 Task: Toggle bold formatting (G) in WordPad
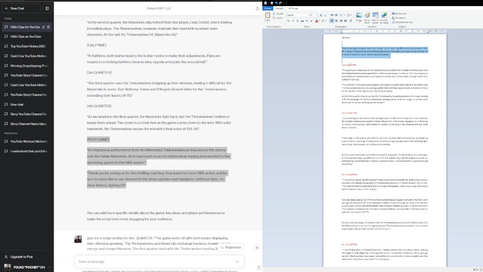click(x=288, y=21)
